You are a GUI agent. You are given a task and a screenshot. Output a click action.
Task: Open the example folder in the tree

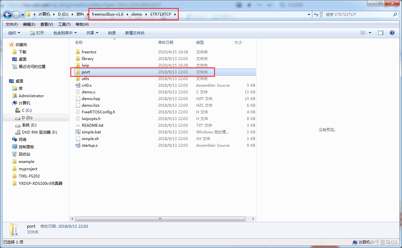click(x=26, y=161)
